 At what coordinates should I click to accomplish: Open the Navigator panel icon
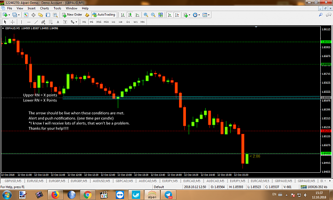[x=40, y=15]
